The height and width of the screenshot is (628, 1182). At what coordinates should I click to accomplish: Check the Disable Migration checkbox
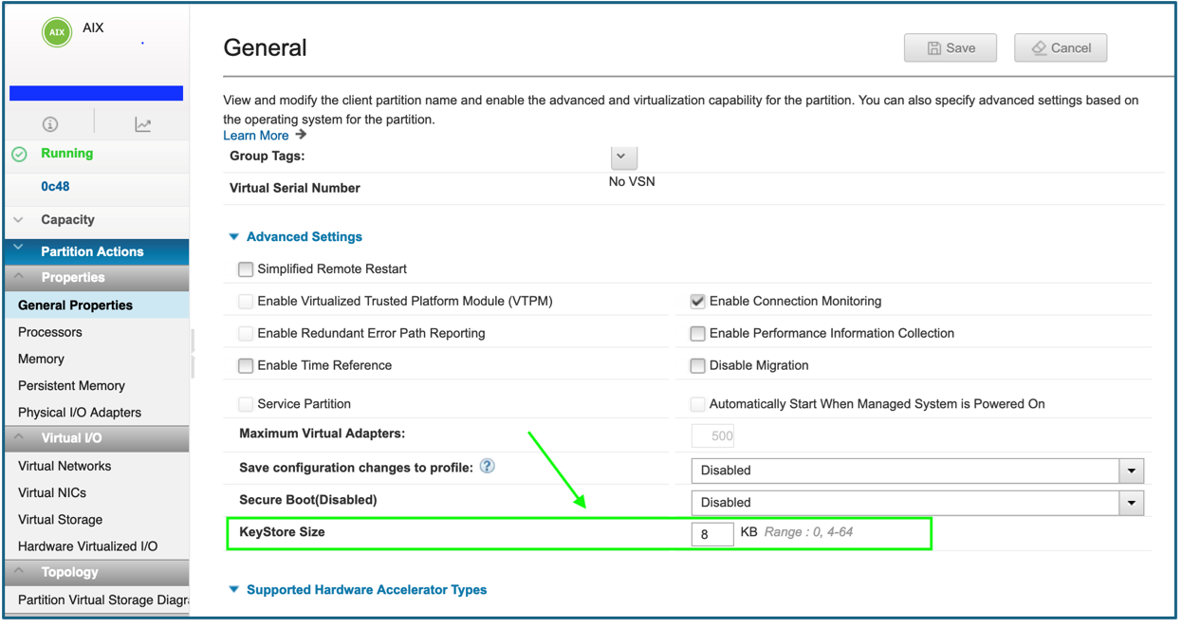click(x=698, y=365)
